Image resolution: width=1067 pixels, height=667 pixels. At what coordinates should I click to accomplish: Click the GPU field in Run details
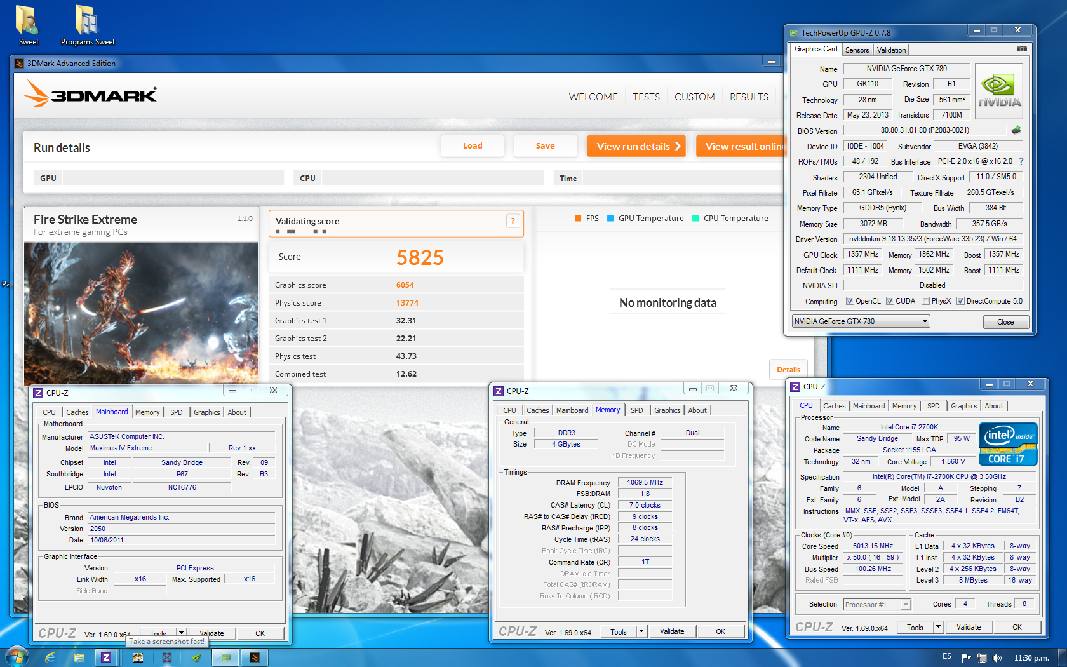[175, 178]
